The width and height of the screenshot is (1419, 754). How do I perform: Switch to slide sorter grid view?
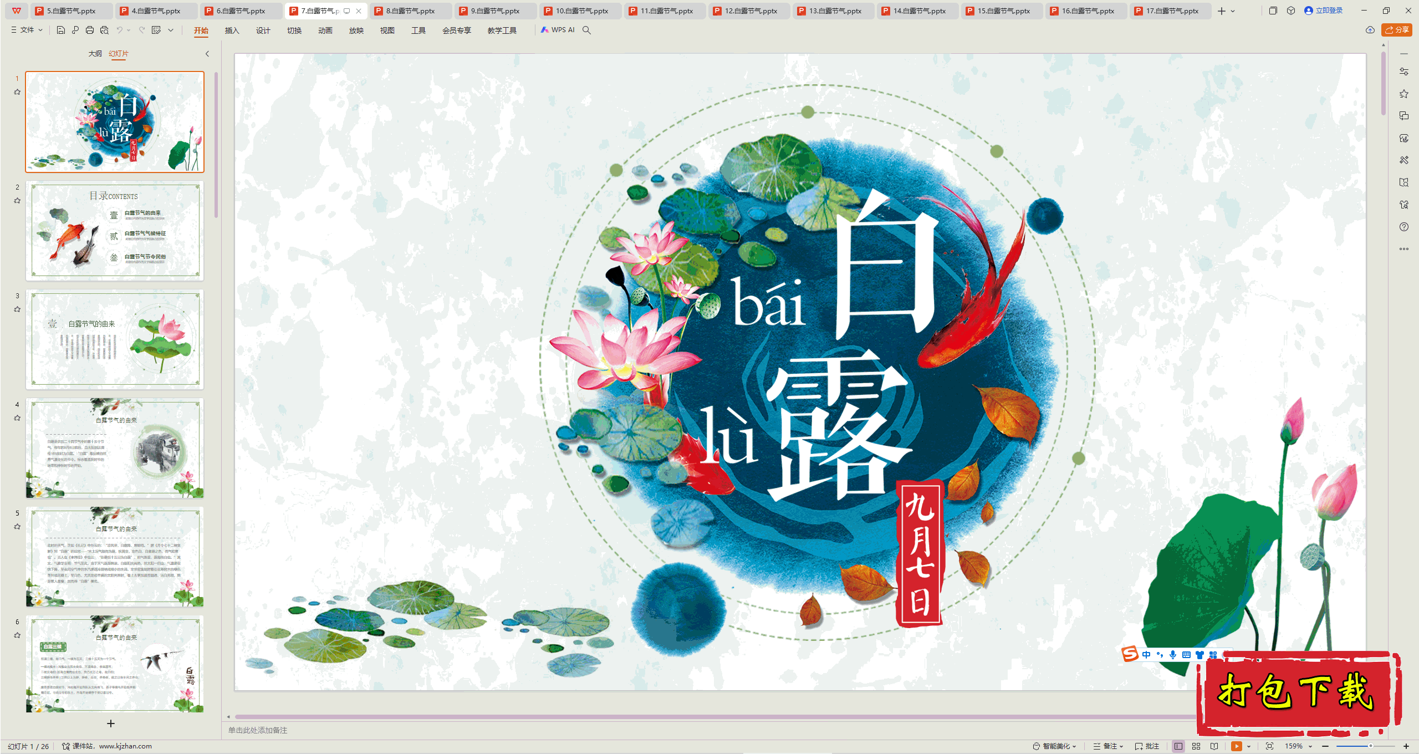click(1196, 746)
